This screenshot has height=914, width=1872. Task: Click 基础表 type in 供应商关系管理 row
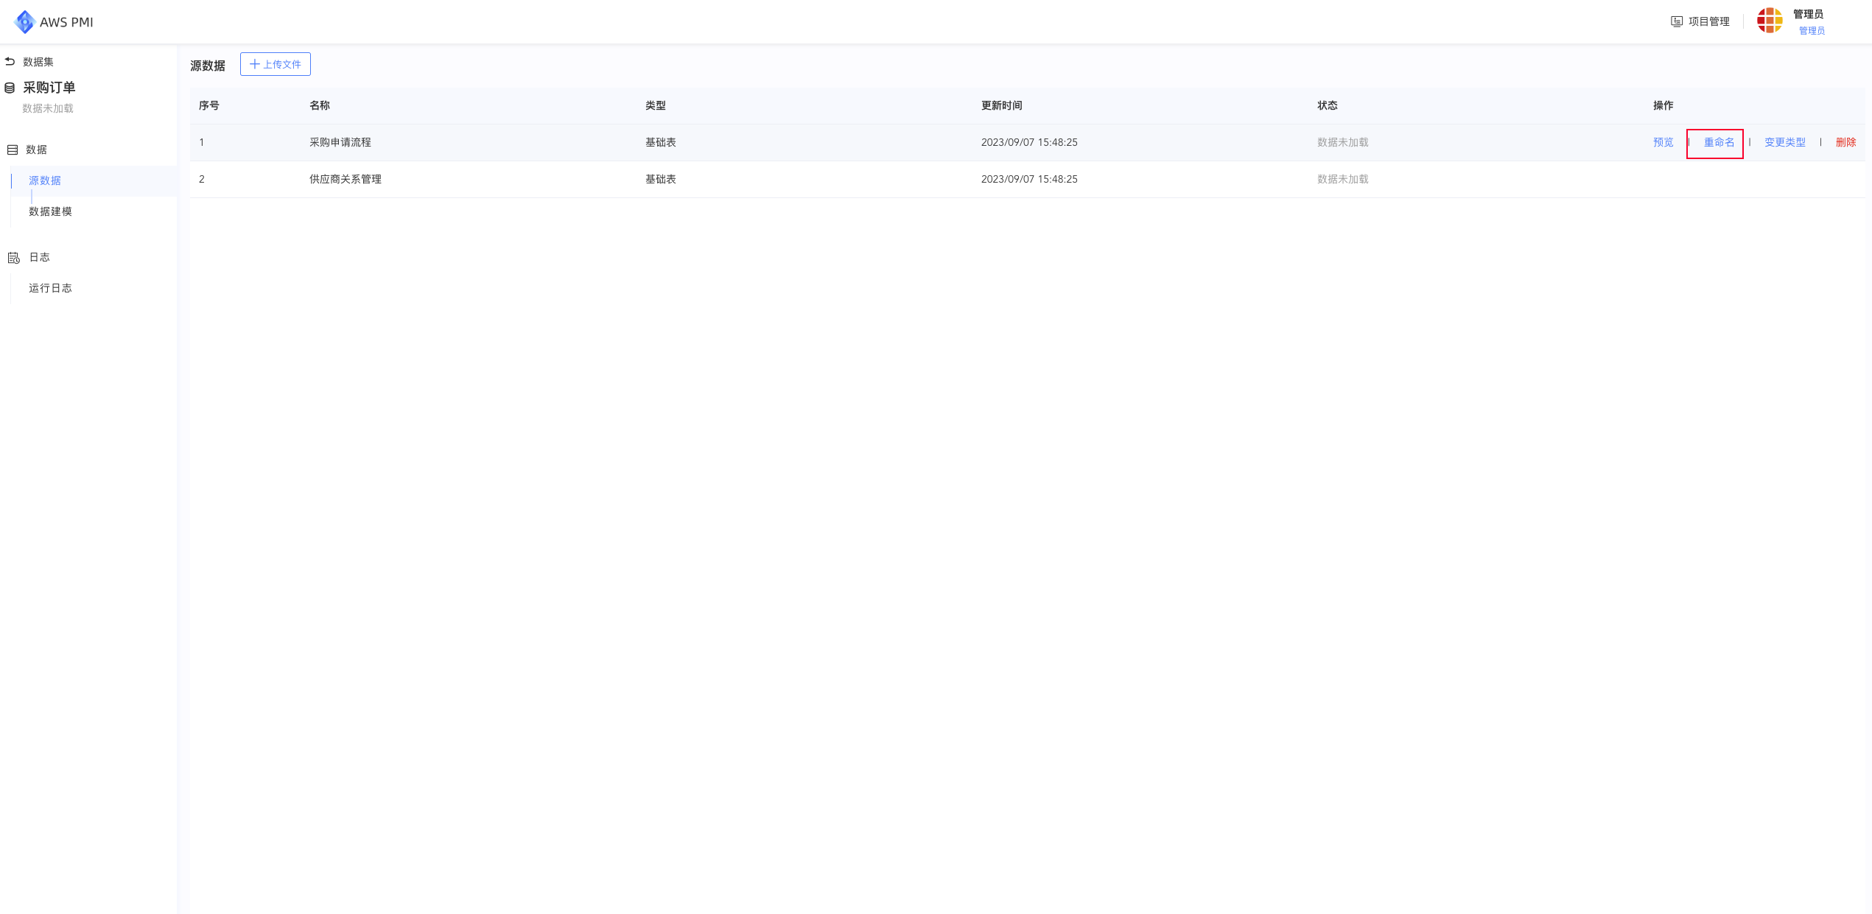pos(661,179)
